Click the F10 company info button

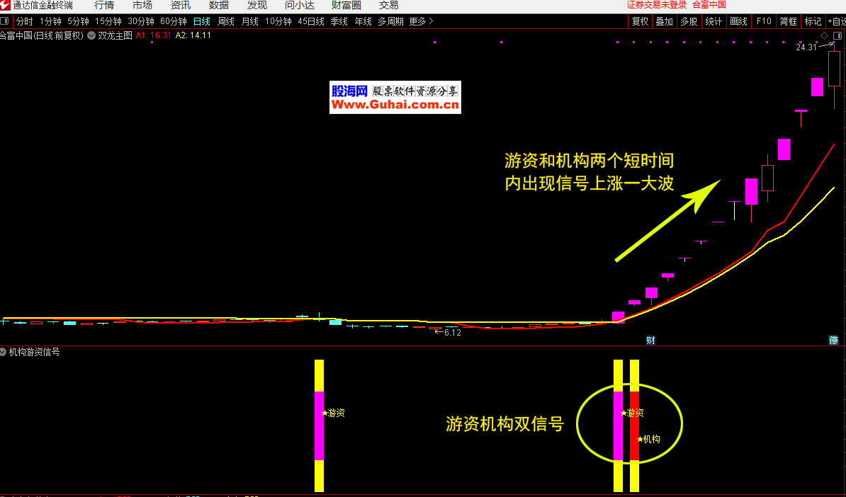[764, 21]
